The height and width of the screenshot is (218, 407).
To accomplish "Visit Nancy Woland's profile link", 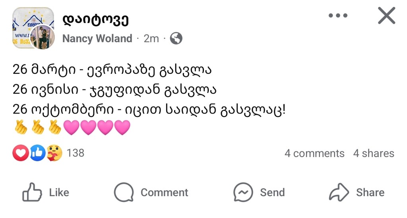I will point(97,39).
